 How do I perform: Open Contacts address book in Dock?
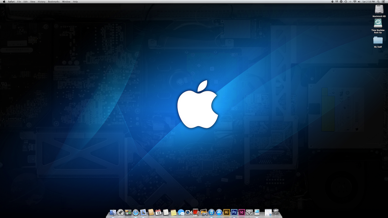coord(151,212)
